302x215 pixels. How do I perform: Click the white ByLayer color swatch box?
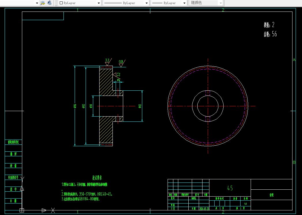(x=61, y=3)
